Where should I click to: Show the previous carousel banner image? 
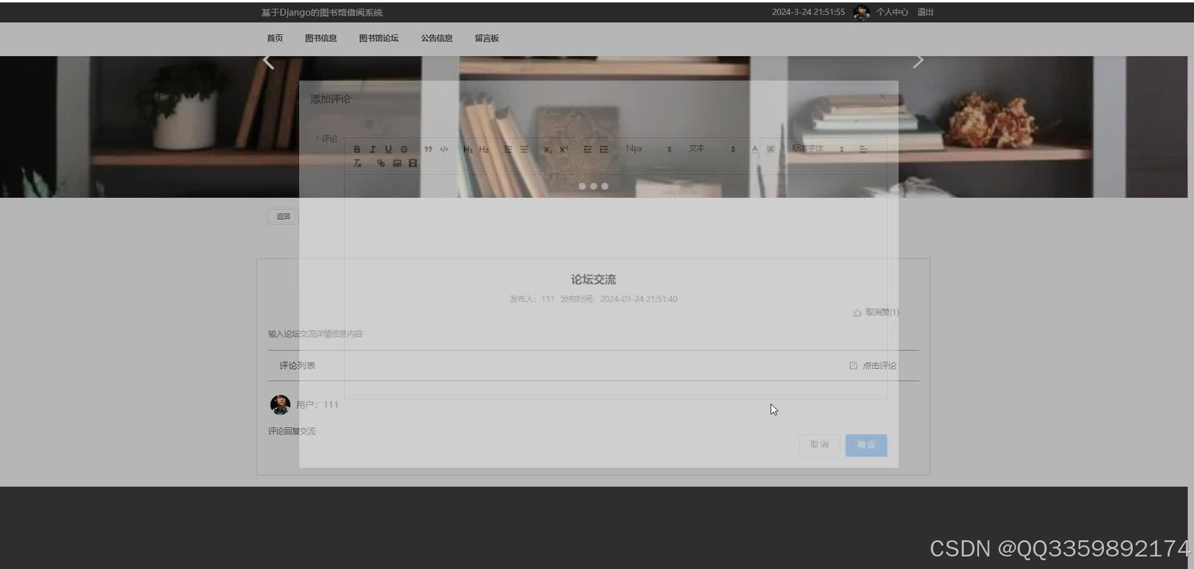point(269,61)
